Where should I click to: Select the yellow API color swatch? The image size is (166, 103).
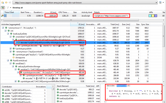tap(153, 16)
